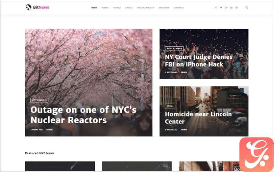Screen dimensions: 274x172
Task: Select Special Project in the navigation
Action: [146, 8]
